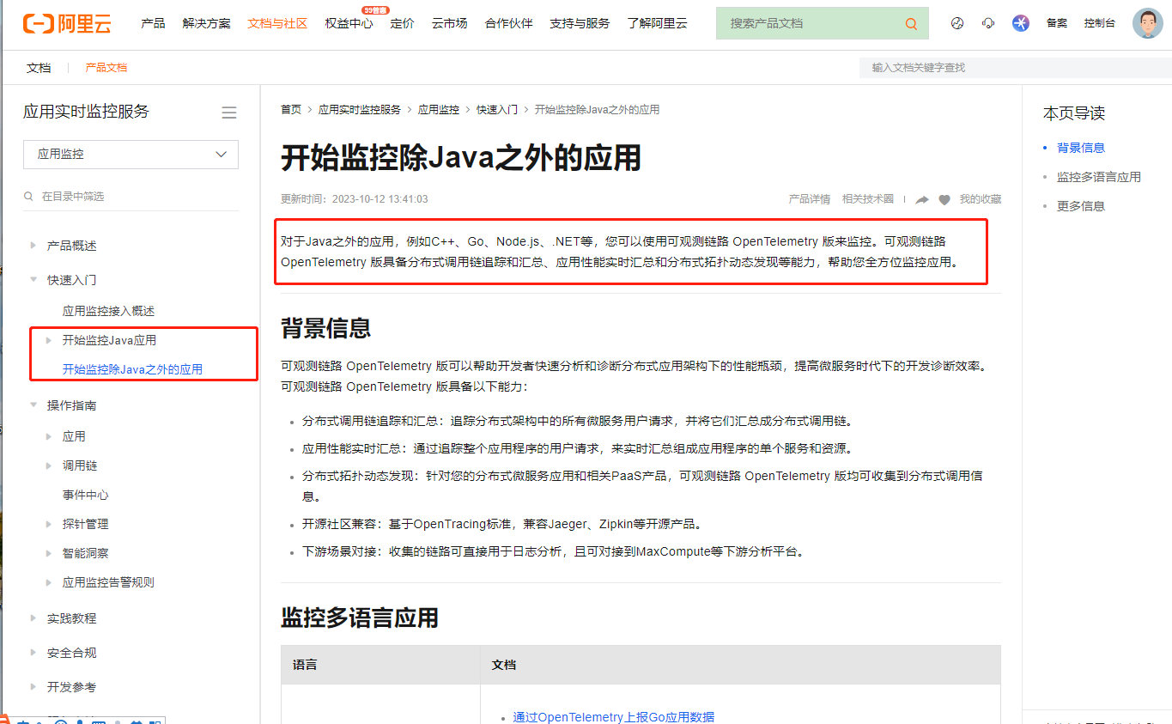Image resolution: width=1172 pixels, height=724 pixels.
Task: Expand the 应用监控告警规则 tree node
Action: click(49, 583)
